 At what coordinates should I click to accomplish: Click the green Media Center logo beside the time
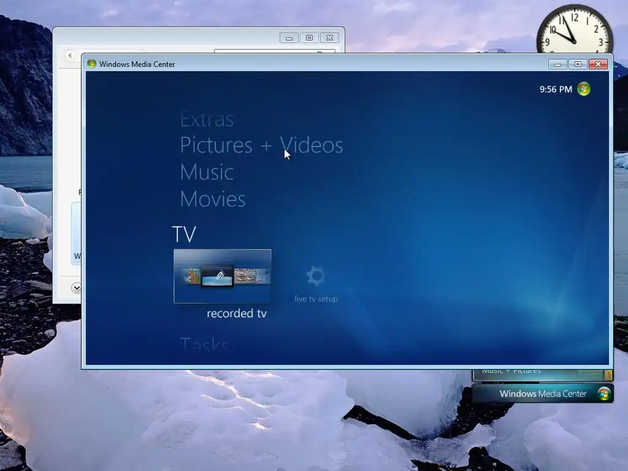click(584, 89)
